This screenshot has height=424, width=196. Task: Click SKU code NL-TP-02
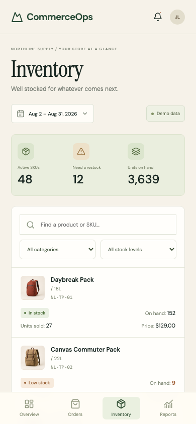pos(62,367)
